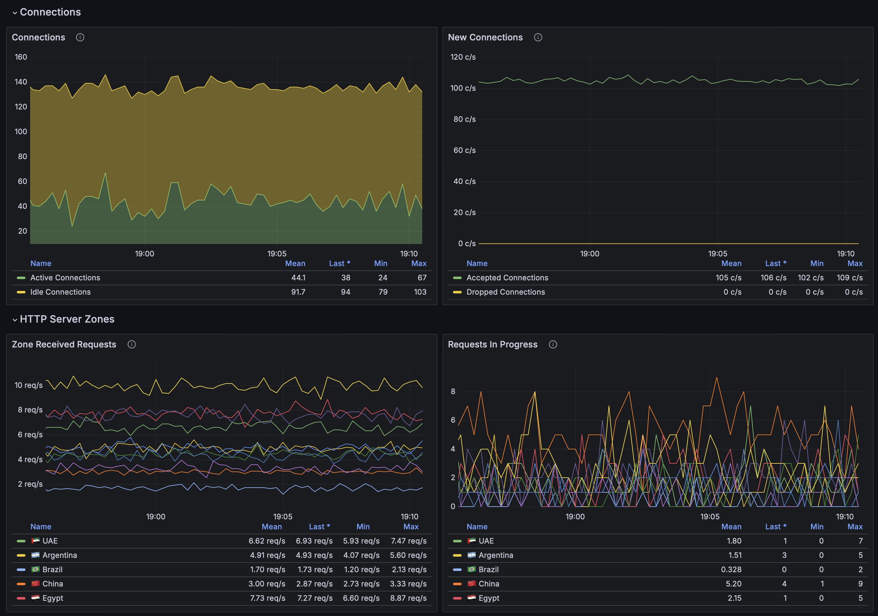
Task: Toggle Dropped Connections series in legend
Action: coord(505,292)
